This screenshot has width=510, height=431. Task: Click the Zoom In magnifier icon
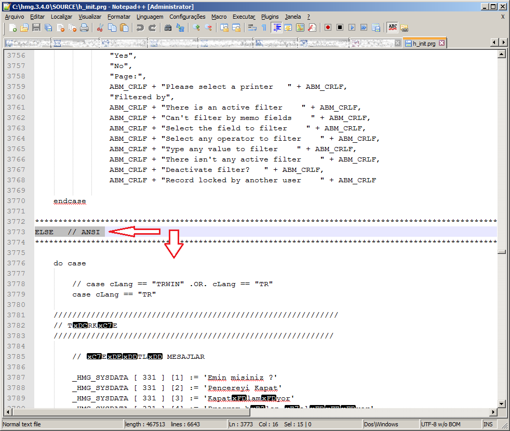196,28
